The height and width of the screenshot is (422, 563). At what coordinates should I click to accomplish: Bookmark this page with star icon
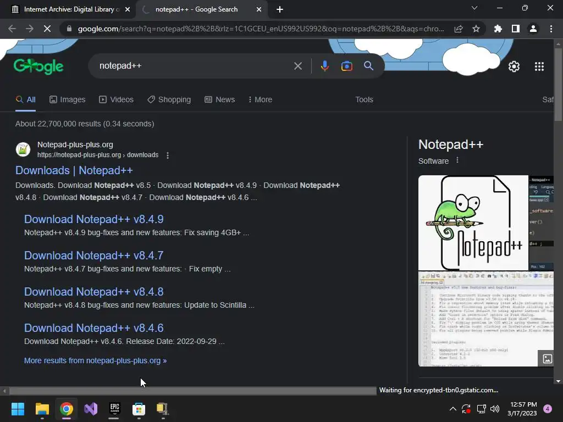(476, 29)
